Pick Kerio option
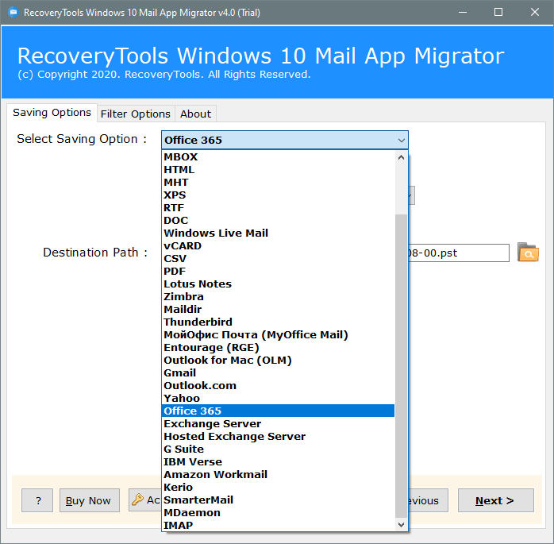Image resolution: width=554 pixels, height=544 pixels. [x=278, y=487]
